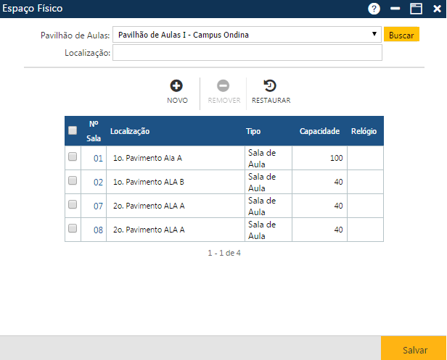Select checkbox for room 02 row
Screen dimensions: 447x360
click(x=73, y=181)
